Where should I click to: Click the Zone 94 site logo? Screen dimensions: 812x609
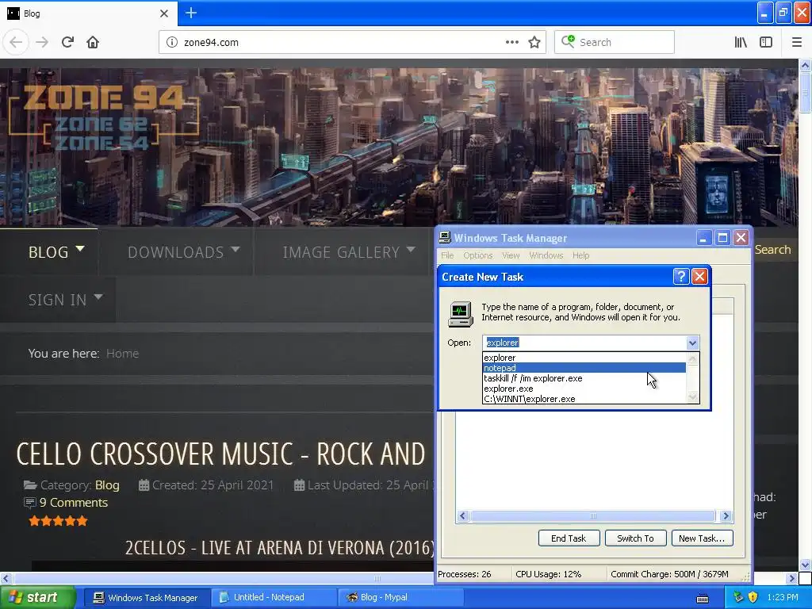pos(103,117)
